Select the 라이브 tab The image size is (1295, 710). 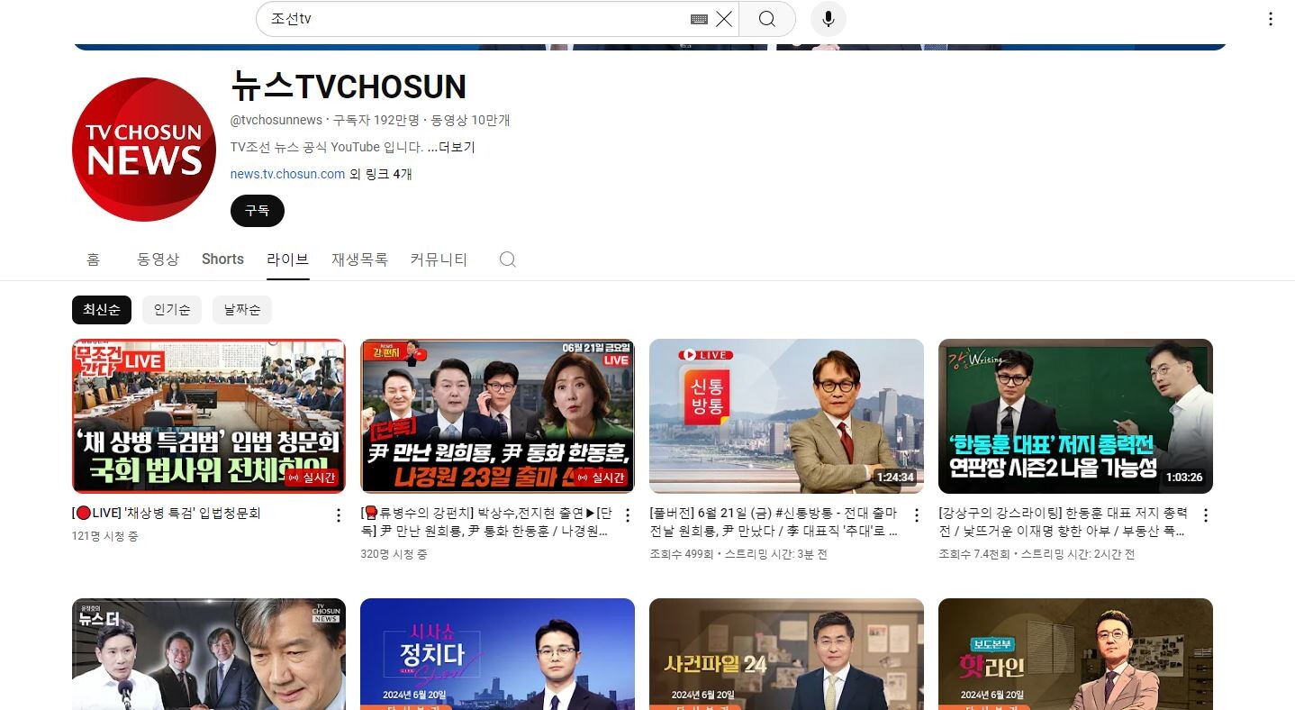(x=288, y=259)
